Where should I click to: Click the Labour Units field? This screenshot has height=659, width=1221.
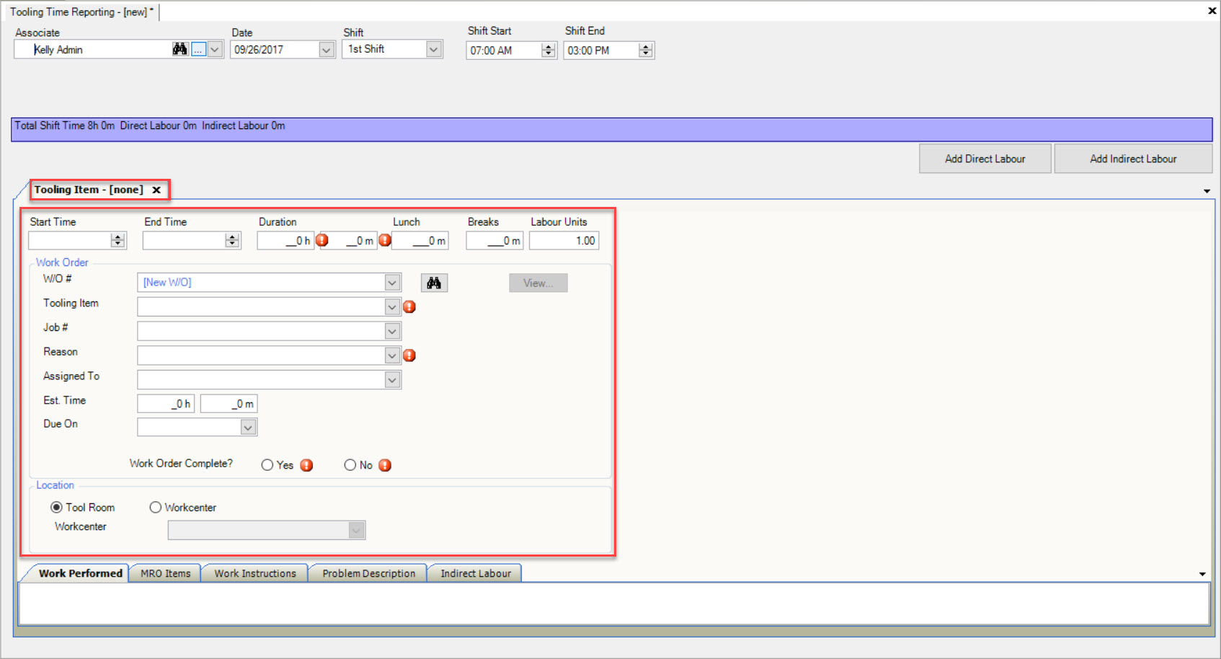tap(564, 241)
